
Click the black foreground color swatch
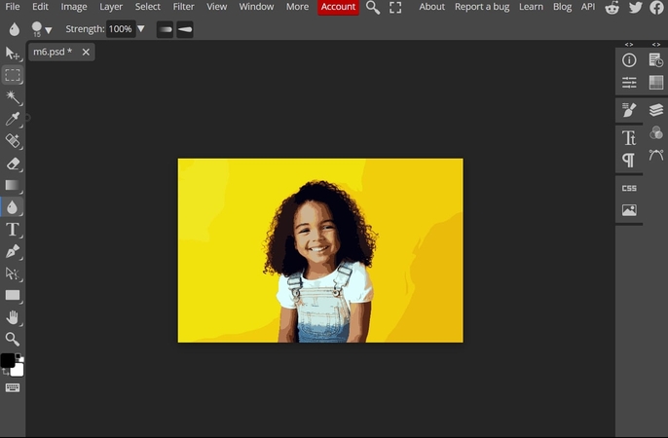coord(7,360)
